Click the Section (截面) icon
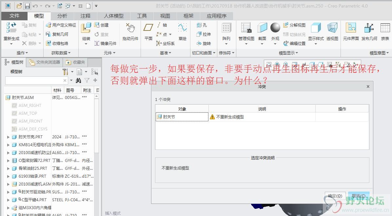 (x=262, y=28)
